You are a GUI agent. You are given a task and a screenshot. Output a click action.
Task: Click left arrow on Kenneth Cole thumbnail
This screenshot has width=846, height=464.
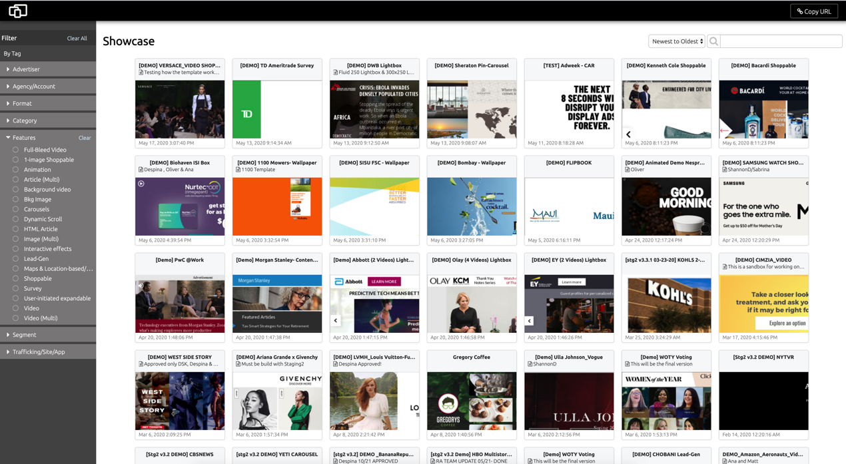(x=628, y=134)
